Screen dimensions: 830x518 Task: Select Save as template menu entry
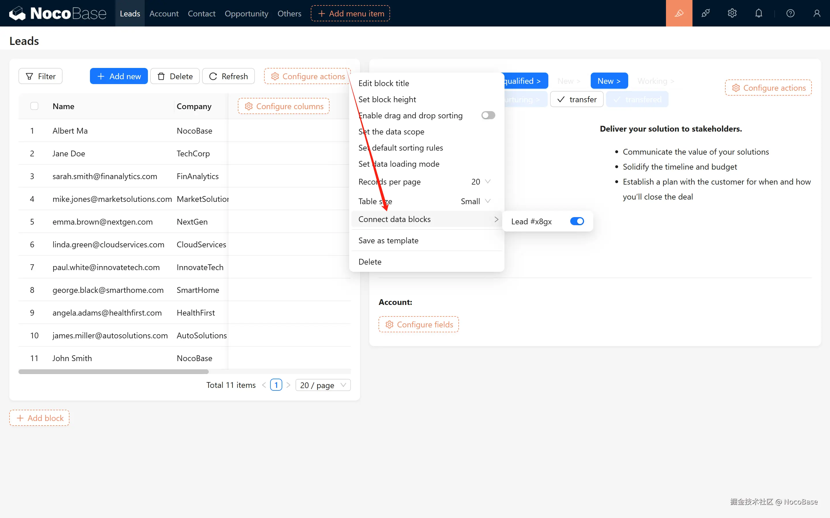click(388, 240)
